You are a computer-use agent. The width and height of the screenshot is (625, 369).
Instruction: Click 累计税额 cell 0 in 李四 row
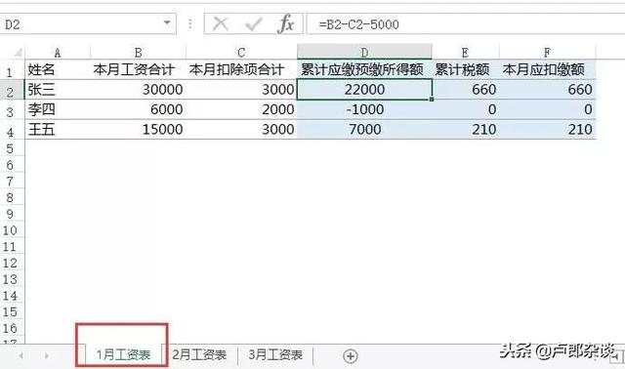[x=465, y=109]
